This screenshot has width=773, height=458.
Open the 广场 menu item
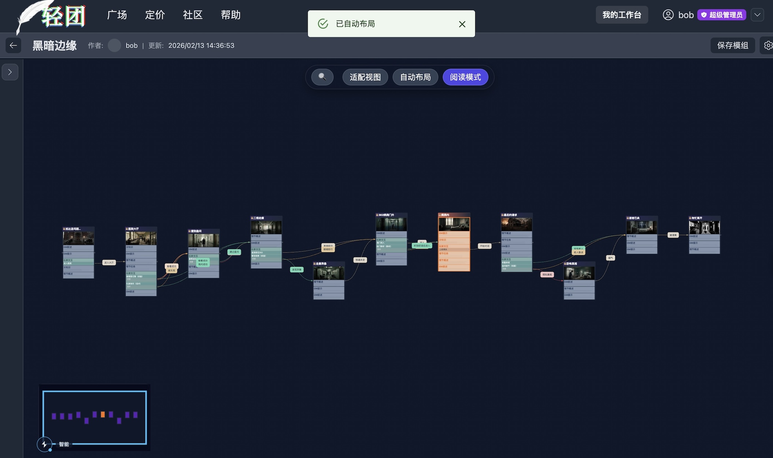(117, 15)
